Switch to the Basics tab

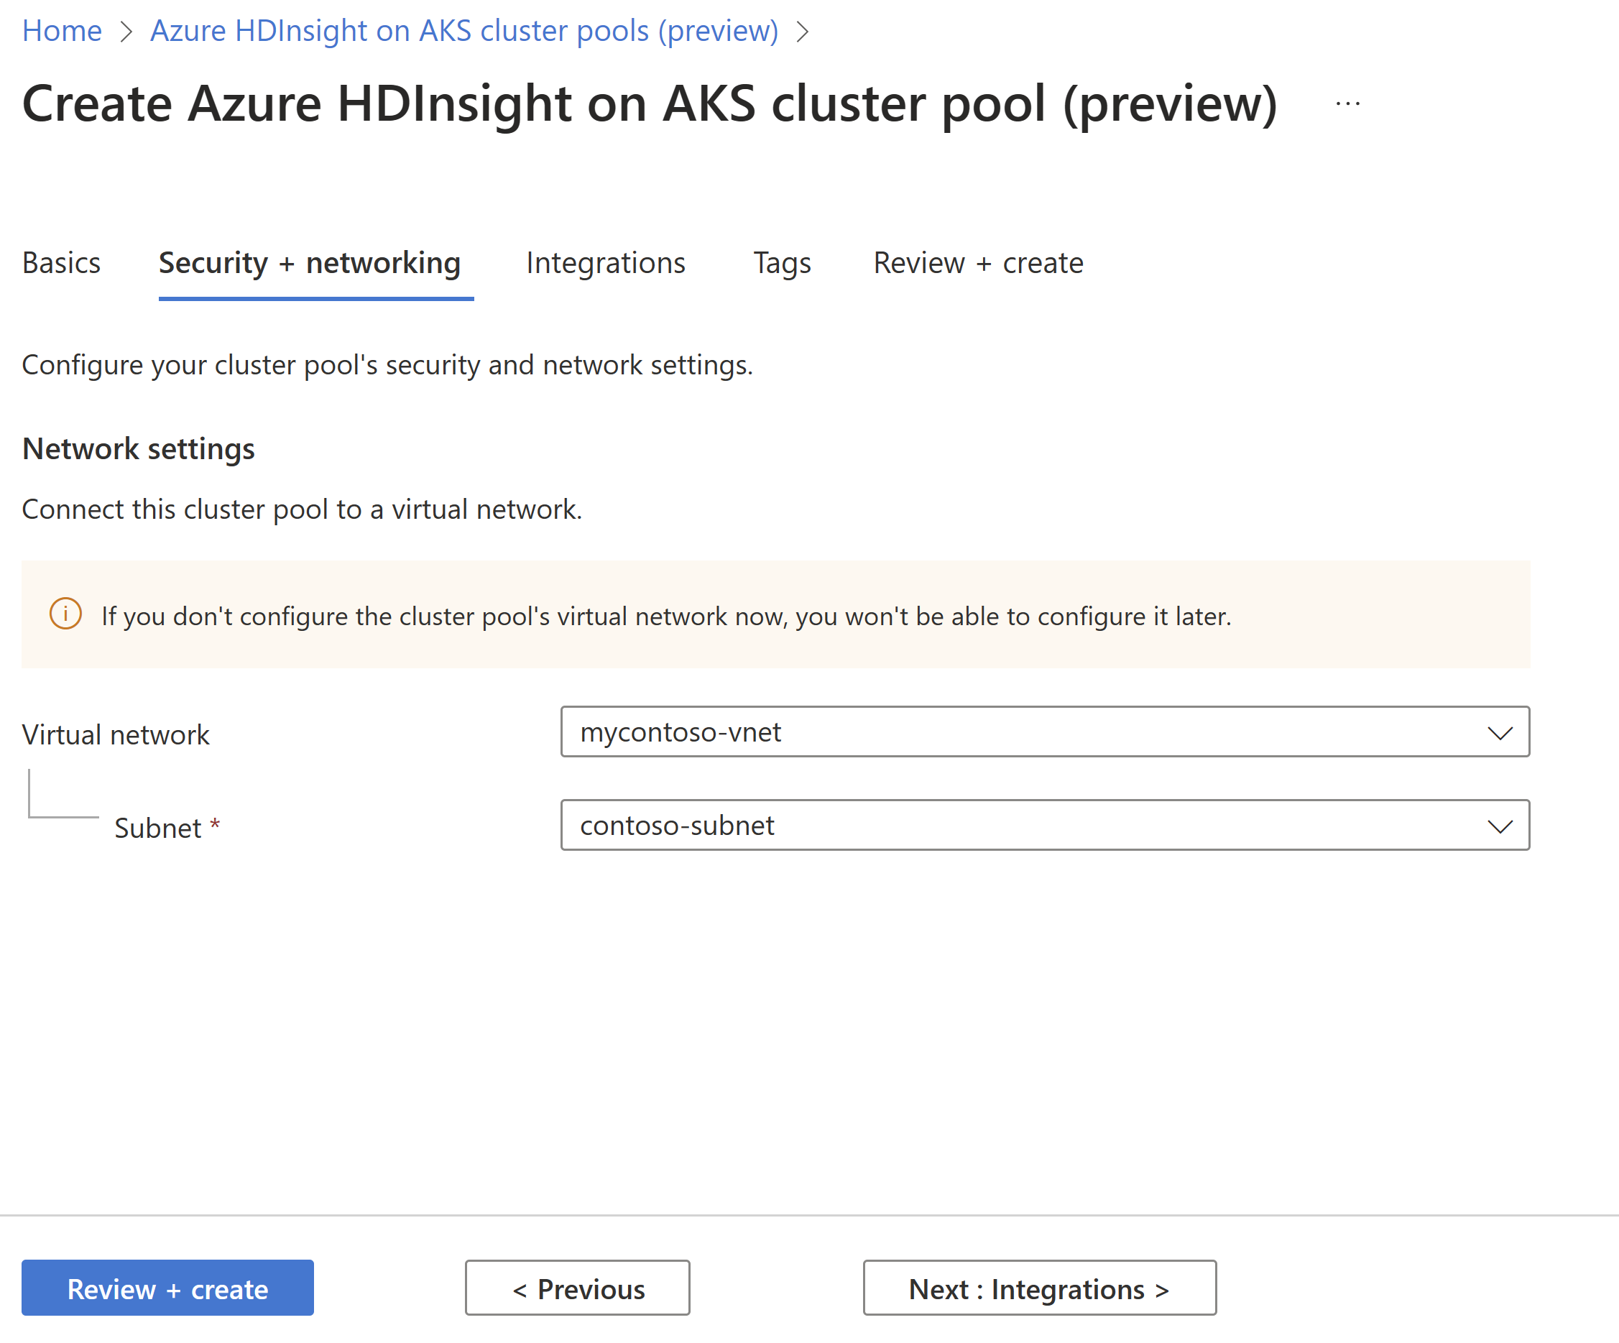[62, 263]
